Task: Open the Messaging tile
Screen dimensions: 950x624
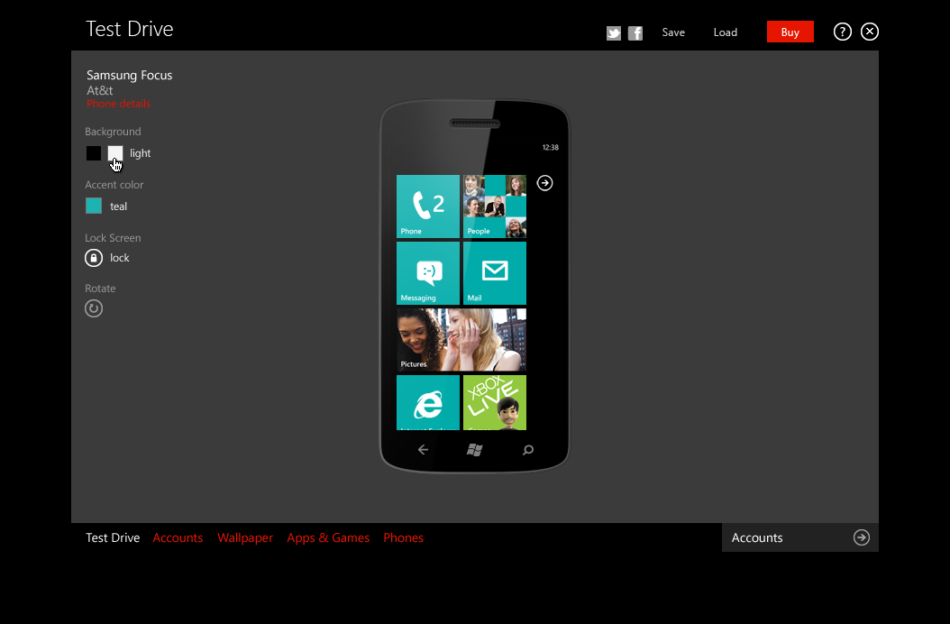Action: (x=428, y=273)
